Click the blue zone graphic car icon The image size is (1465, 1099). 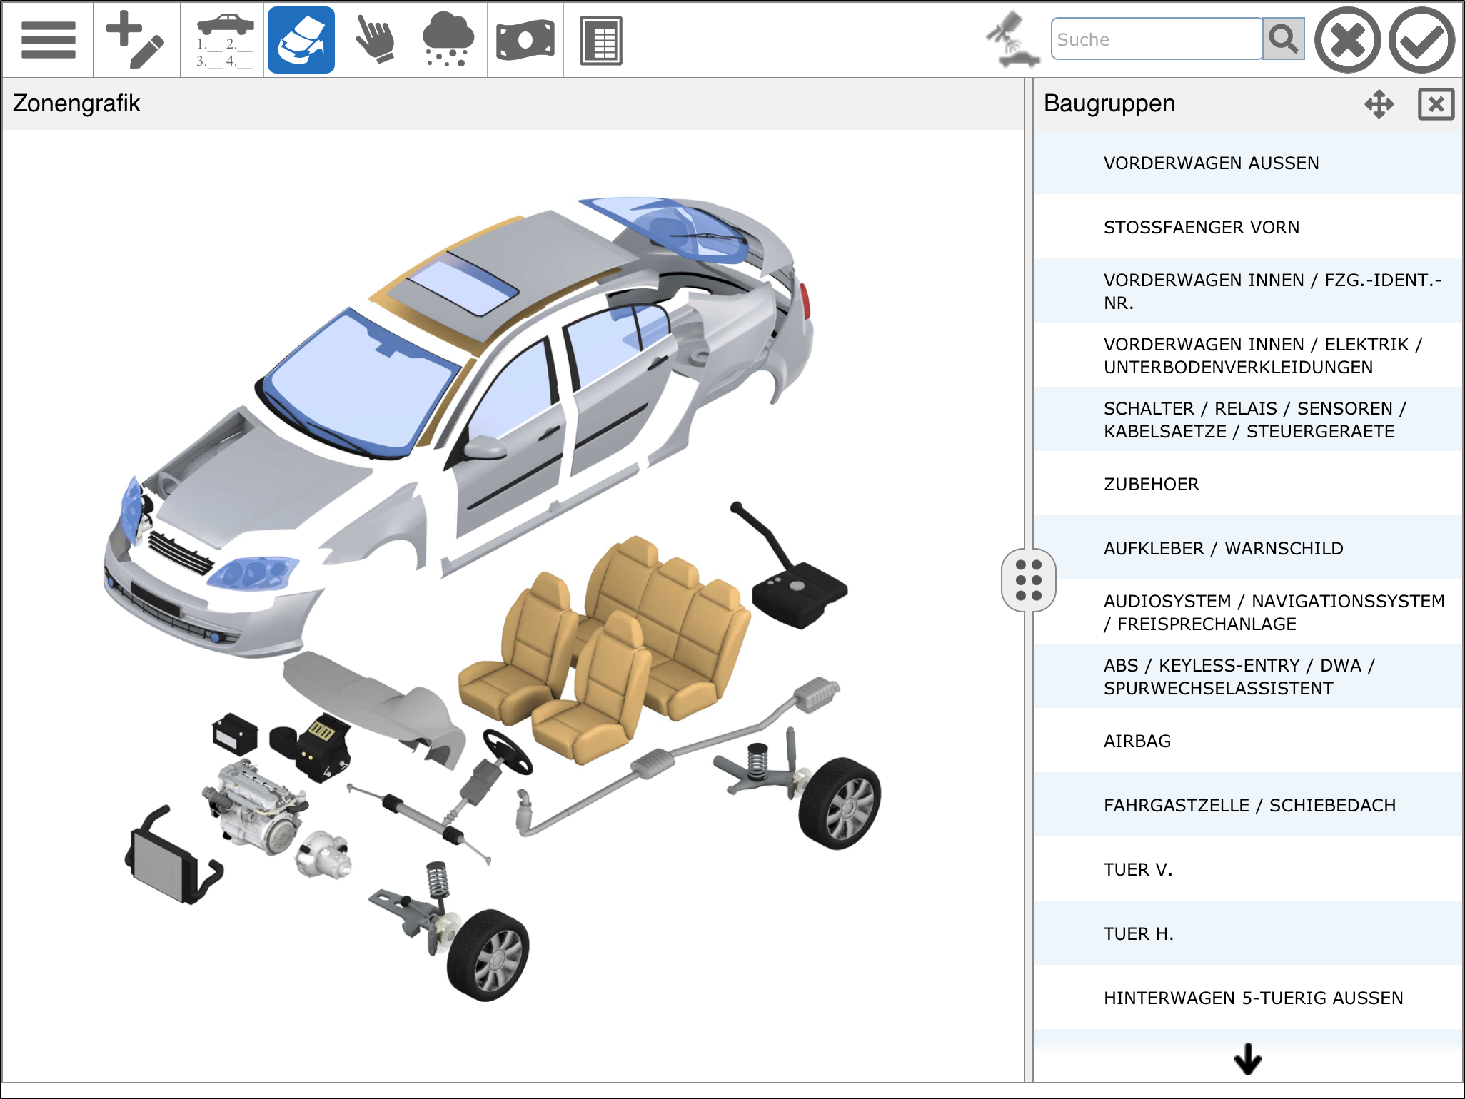pyautogui.click(x=301, y=40)
